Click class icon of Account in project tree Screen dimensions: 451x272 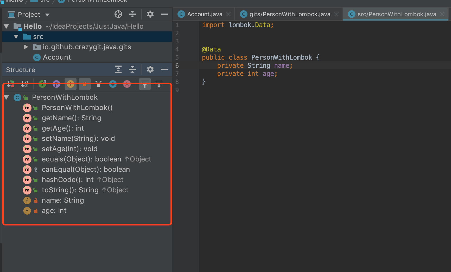[x=37, y=57]
